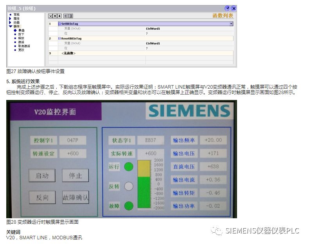Click the move function up arrow icon
The width and height of the screenshot is (309, 244).
55,16
